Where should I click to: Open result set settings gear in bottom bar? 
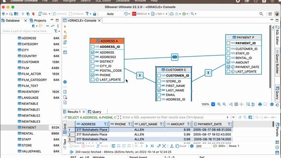click(192, 146)
